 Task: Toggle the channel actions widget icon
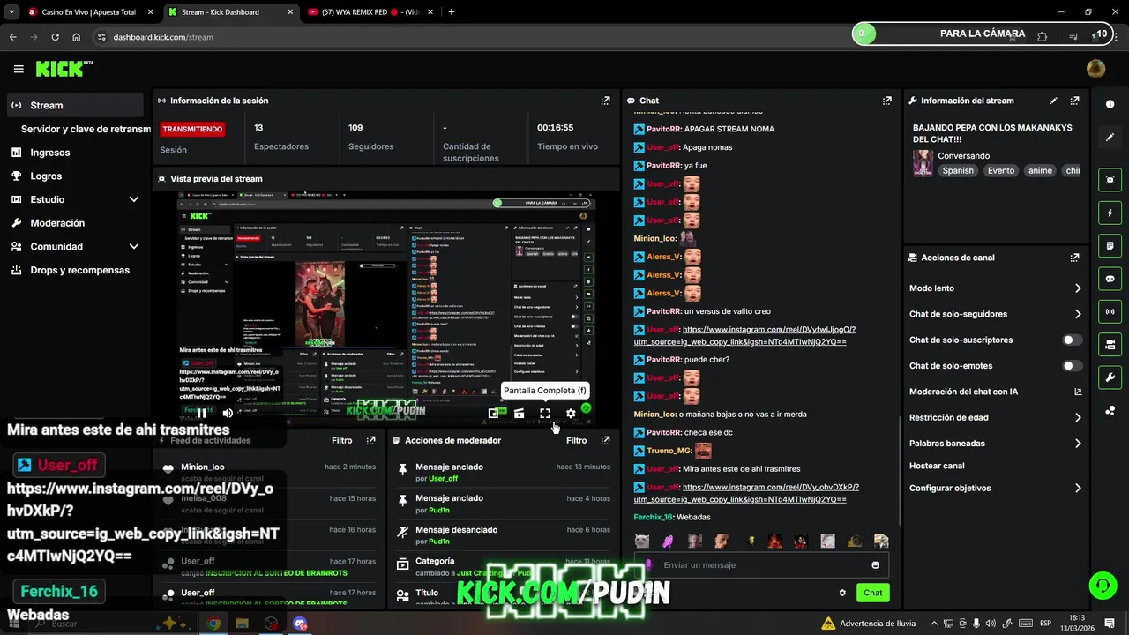click(x=1110, y=344)
